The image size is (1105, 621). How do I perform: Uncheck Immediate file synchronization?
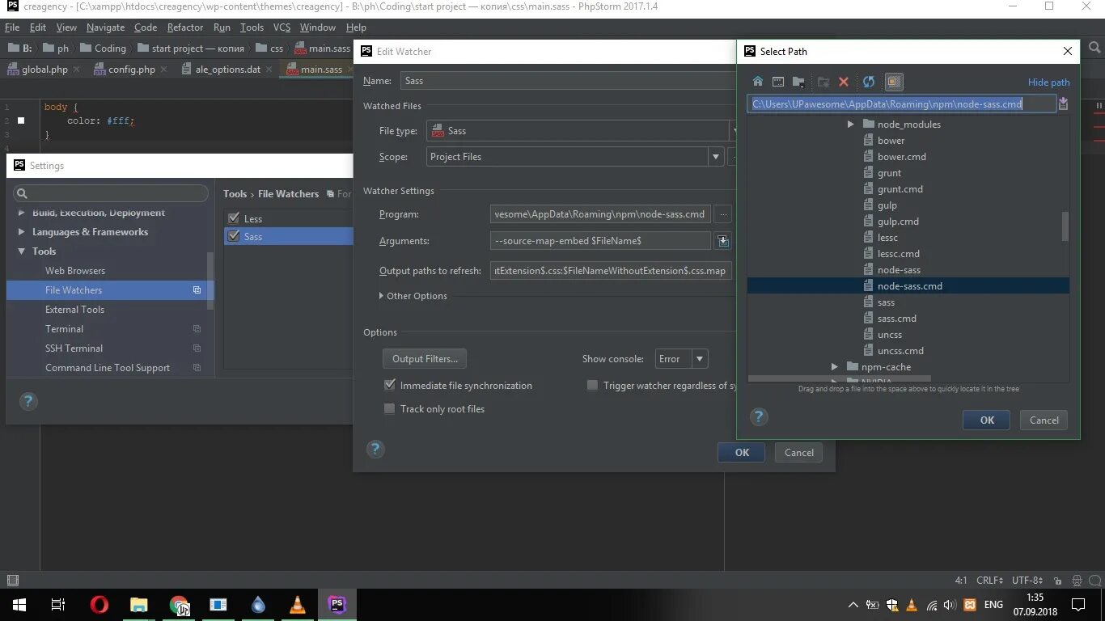pyautogui.click(x=390, y=386)
